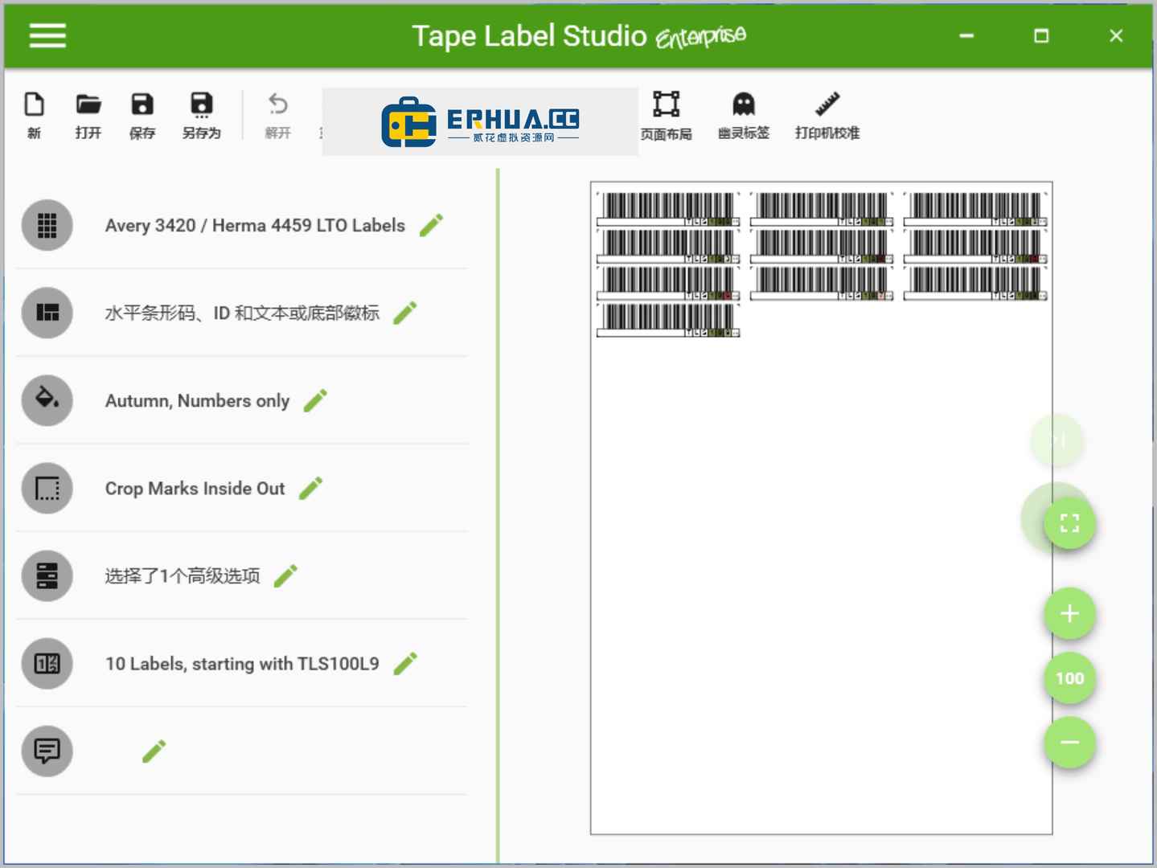Edit the empty comment field
Screen dimensions: 1157x868
pos(154,751)
